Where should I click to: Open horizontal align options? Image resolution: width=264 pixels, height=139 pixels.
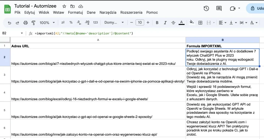222,23
